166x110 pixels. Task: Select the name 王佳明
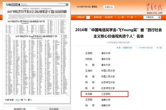tap(89, 53)
